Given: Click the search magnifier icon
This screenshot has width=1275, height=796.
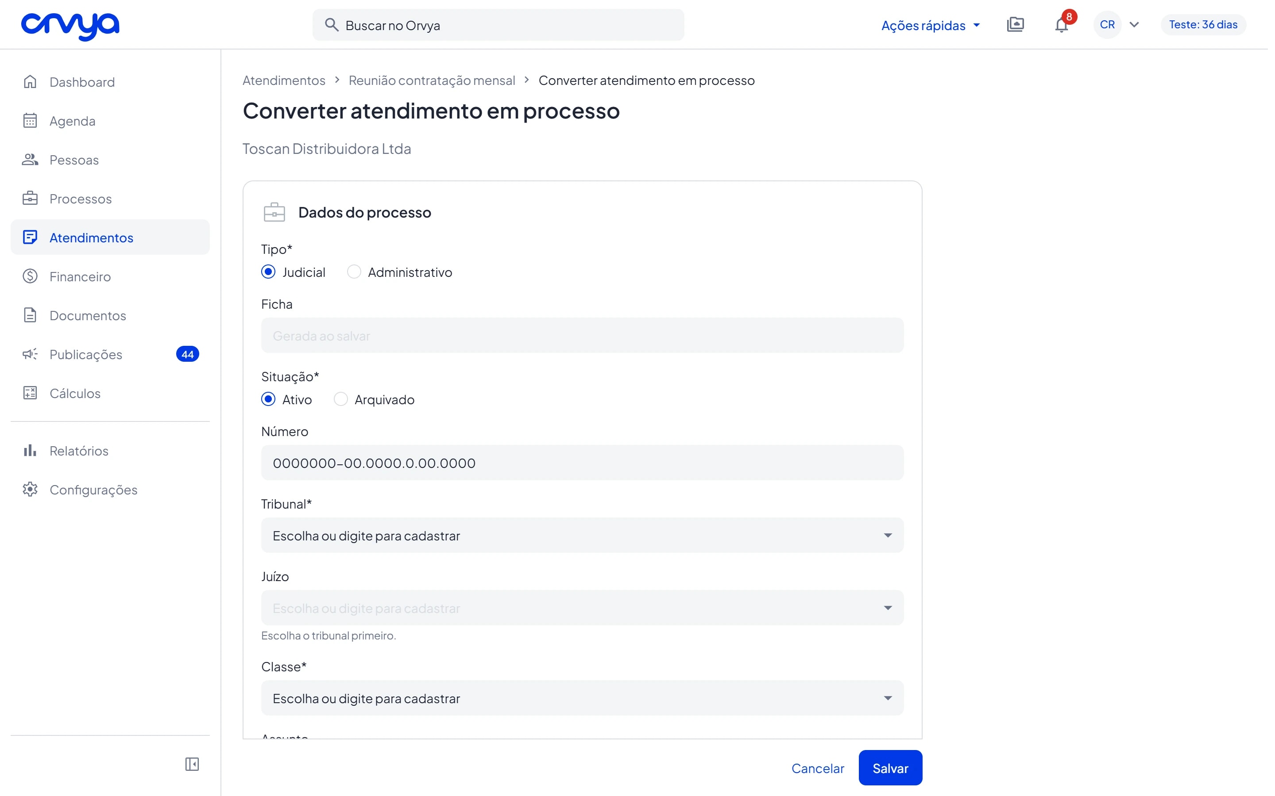Looking at the screenshot, I should [332, 25].
